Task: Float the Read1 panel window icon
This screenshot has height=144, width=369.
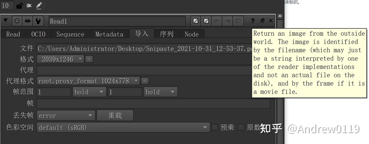Action: pyautogui.click(x=262, y=21)
